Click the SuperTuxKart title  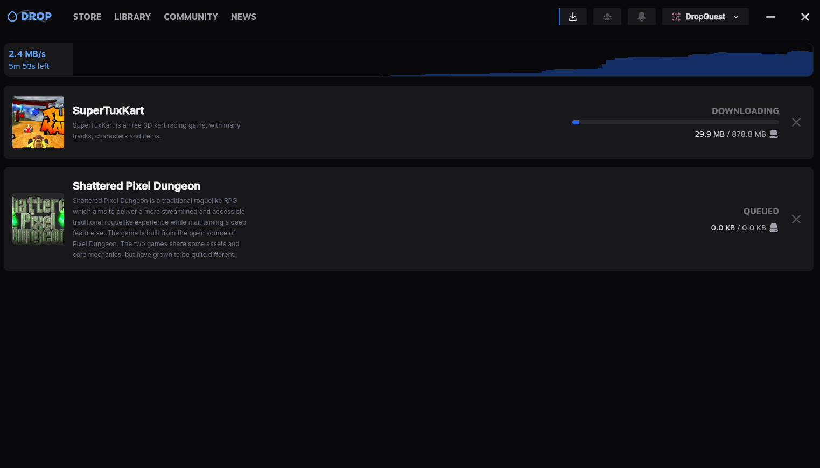click(108, 110)
